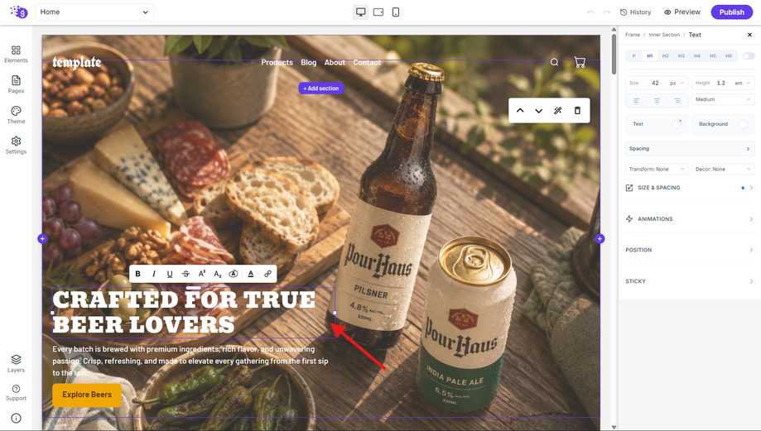Open the Preview
Viewport: 761px width, 431px height.
point(682,12)
